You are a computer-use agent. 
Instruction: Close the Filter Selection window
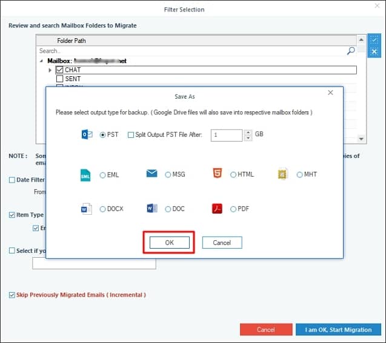pyautogui.click(x=377, y=5)
